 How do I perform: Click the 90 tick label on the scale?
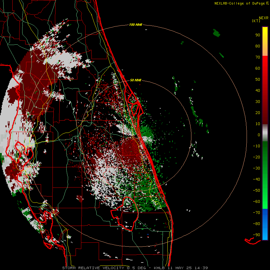click(x=258, y=35)
